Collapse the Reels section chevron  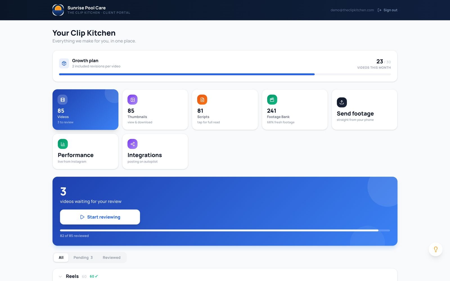(60, 277)
